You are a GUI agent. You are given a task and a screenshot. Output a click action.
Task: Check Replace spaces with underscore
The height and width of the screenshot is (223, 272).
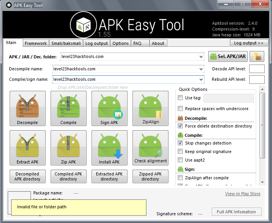180,109
